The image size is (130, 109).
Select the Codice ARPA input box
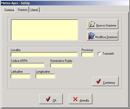(x=28, y=65)
